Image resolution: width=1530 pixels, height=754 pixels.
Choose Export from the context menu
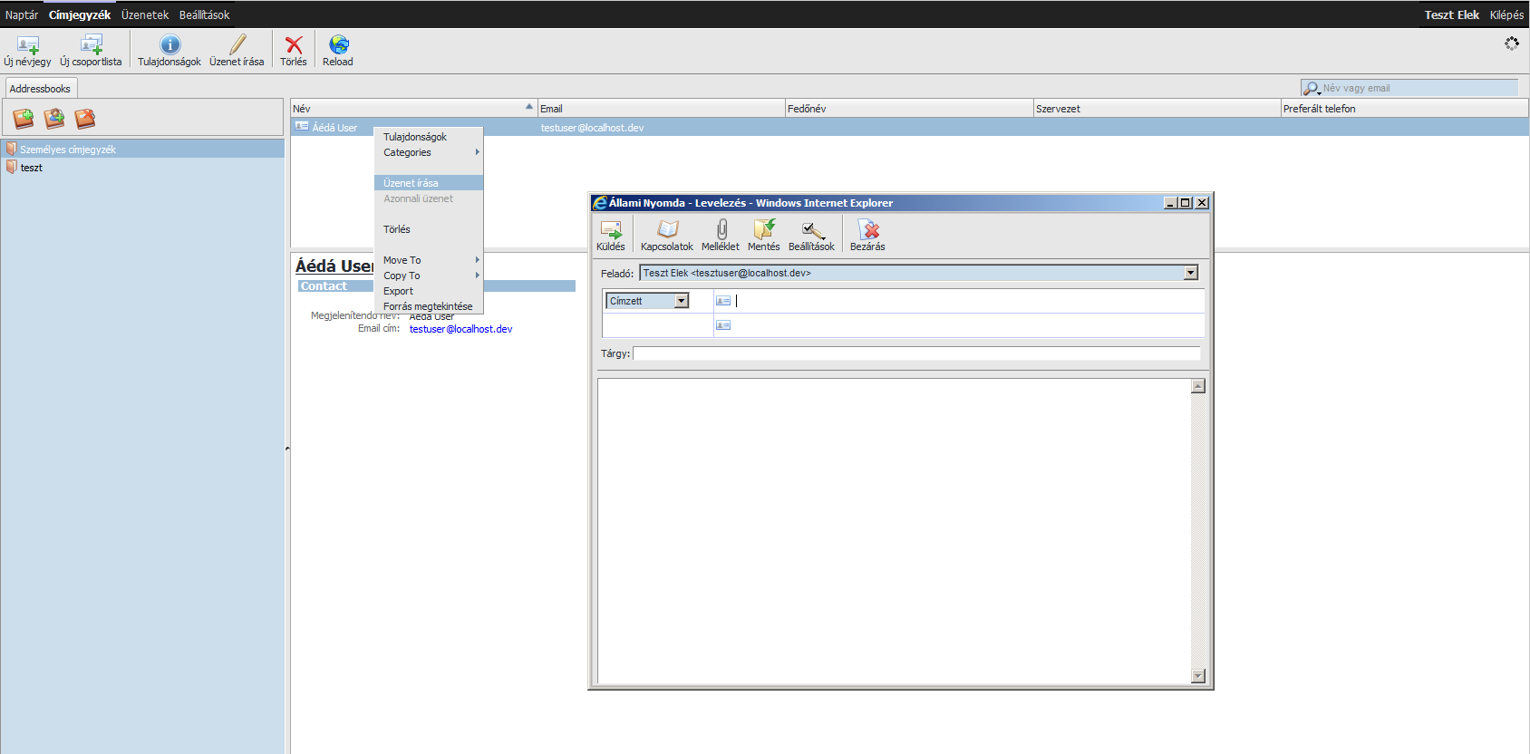[x=398, y=291]
